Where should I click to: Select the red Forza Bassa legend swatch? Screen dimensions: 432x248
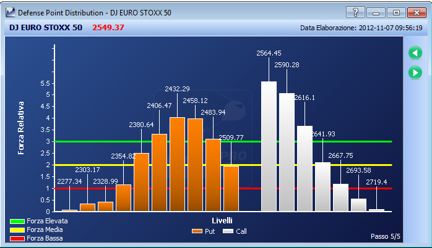click(17, 238)
